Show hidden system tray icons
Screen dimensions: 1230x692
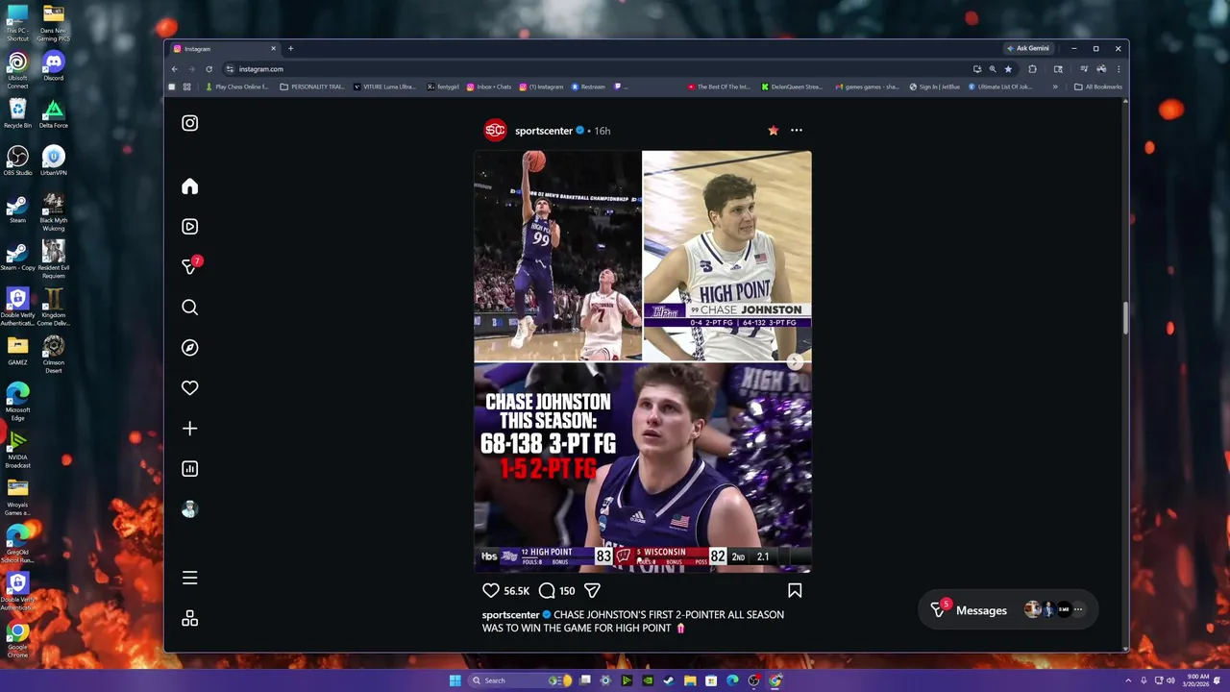coord(1129,680)
